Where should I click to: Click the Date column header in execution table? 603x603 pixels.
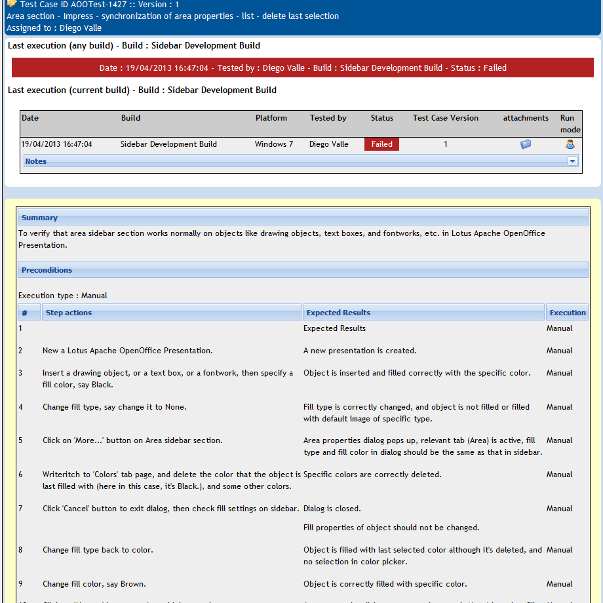click(x=30, y=118)
